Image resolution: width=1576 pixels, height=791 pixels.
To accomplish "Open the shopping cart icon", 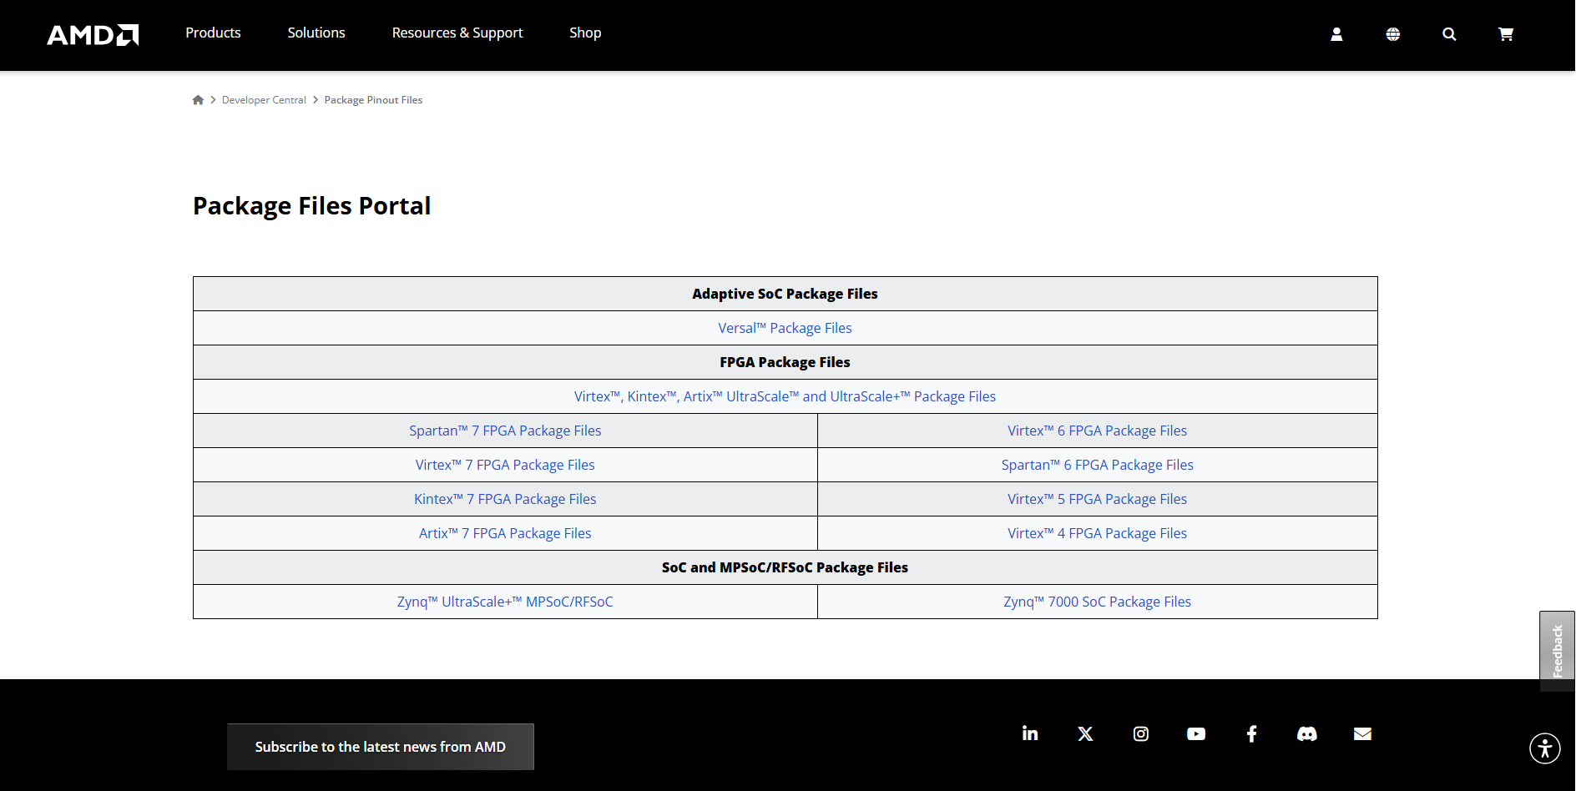I will pos(1506,34).
